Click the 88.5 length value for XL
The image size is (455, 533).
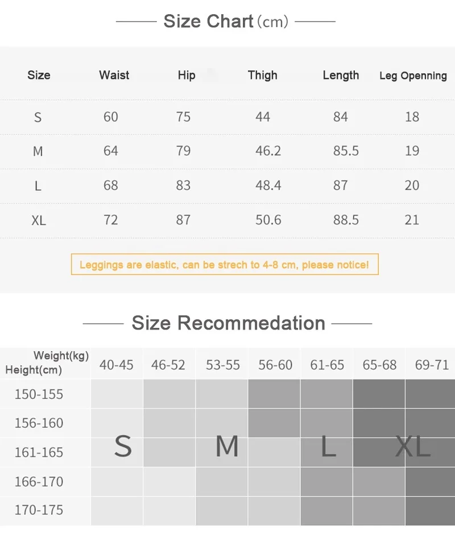346,219
